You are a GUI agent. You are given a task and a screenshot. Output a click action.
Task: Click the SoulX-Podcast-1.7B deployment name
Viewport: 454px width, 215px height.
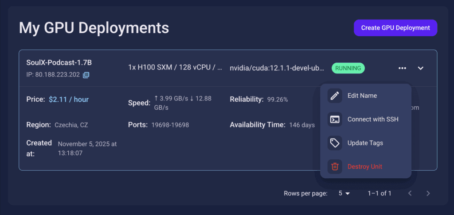click(59, 62)
